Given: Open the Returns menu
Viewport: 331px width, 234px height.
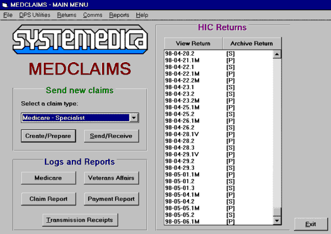Looking at the screenshot, I should coord(67,15).
